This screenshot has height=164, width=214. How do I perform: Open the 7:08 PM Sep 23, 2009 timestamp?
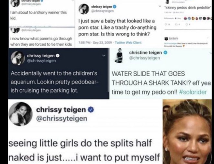tap(95, 43)
